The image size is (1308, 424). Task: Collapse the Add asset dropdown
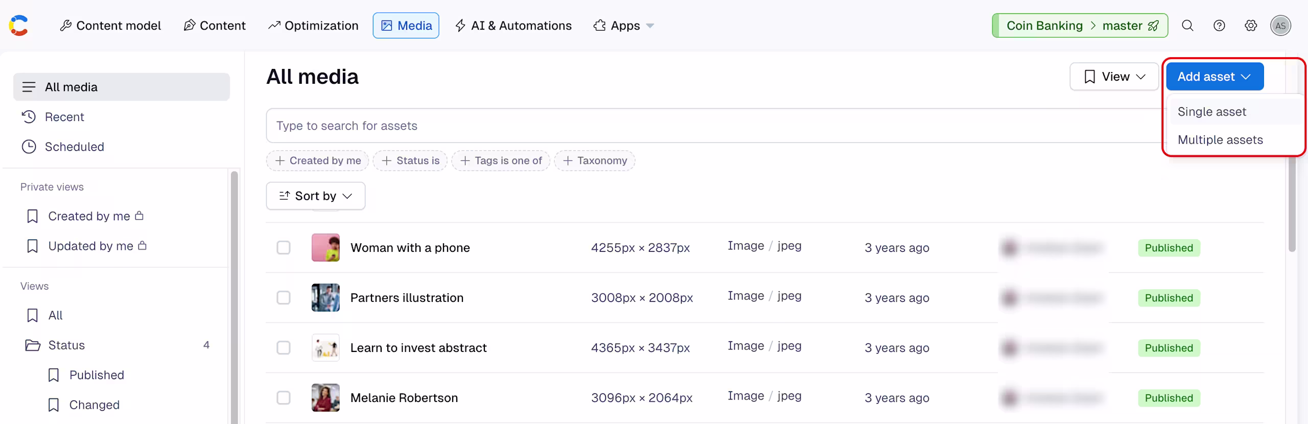click(x=1215, y=77)
